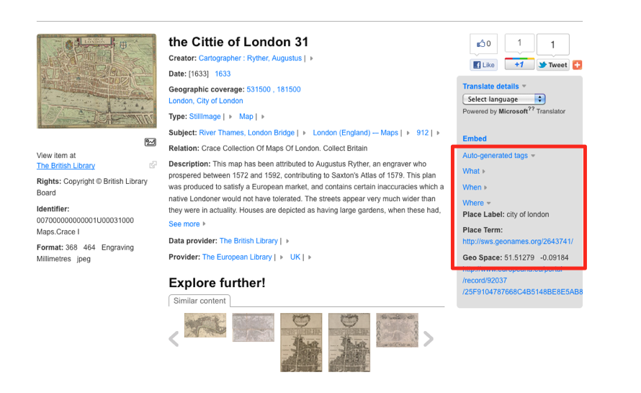Screen dimensions: 641x393
Task: Click the orange plus share icon
Action: [577, 65]
